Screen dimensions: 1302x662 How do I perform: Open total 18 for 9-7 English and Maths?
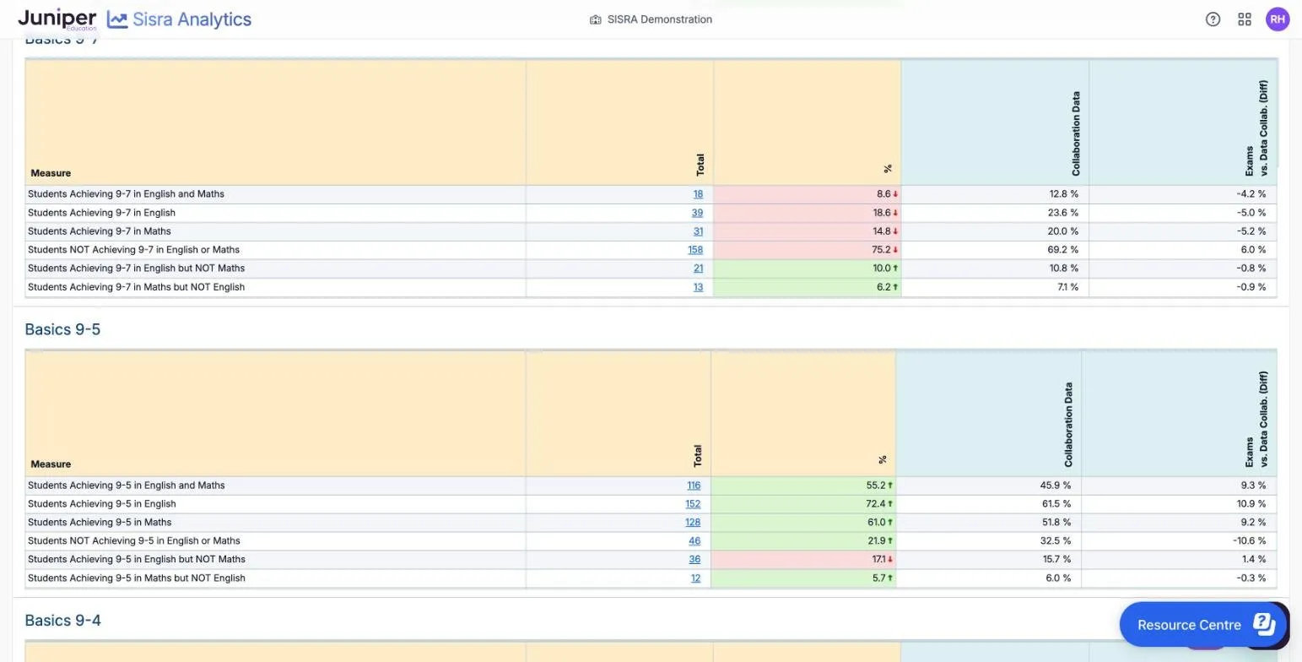click(698, 194)
